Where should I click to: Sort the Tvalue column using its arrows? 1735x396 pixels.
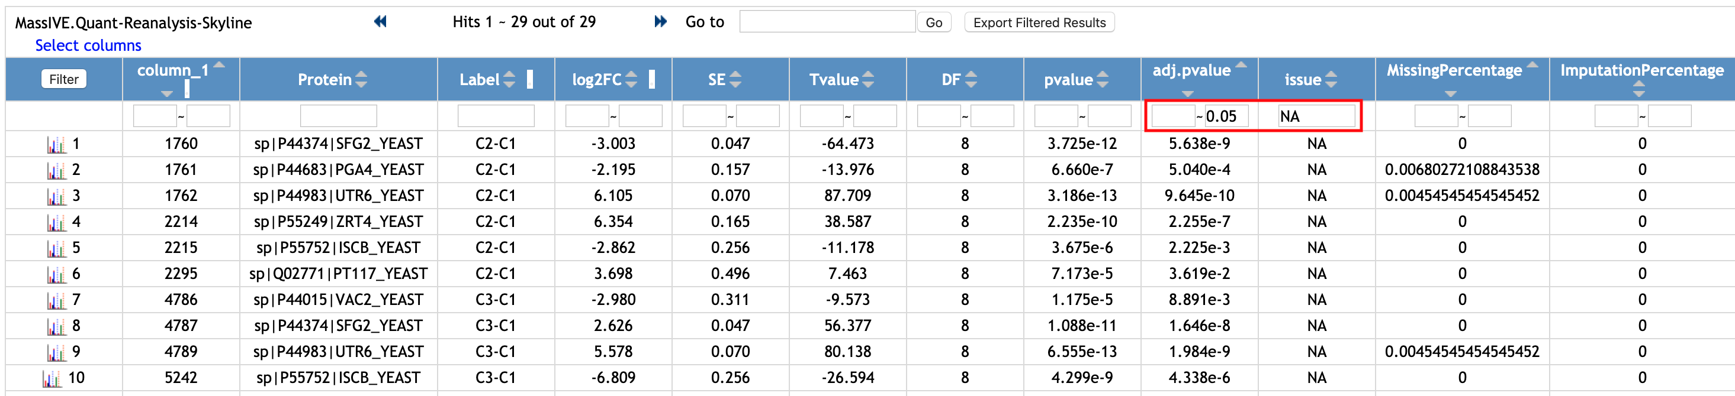click(x=868, y=79)
